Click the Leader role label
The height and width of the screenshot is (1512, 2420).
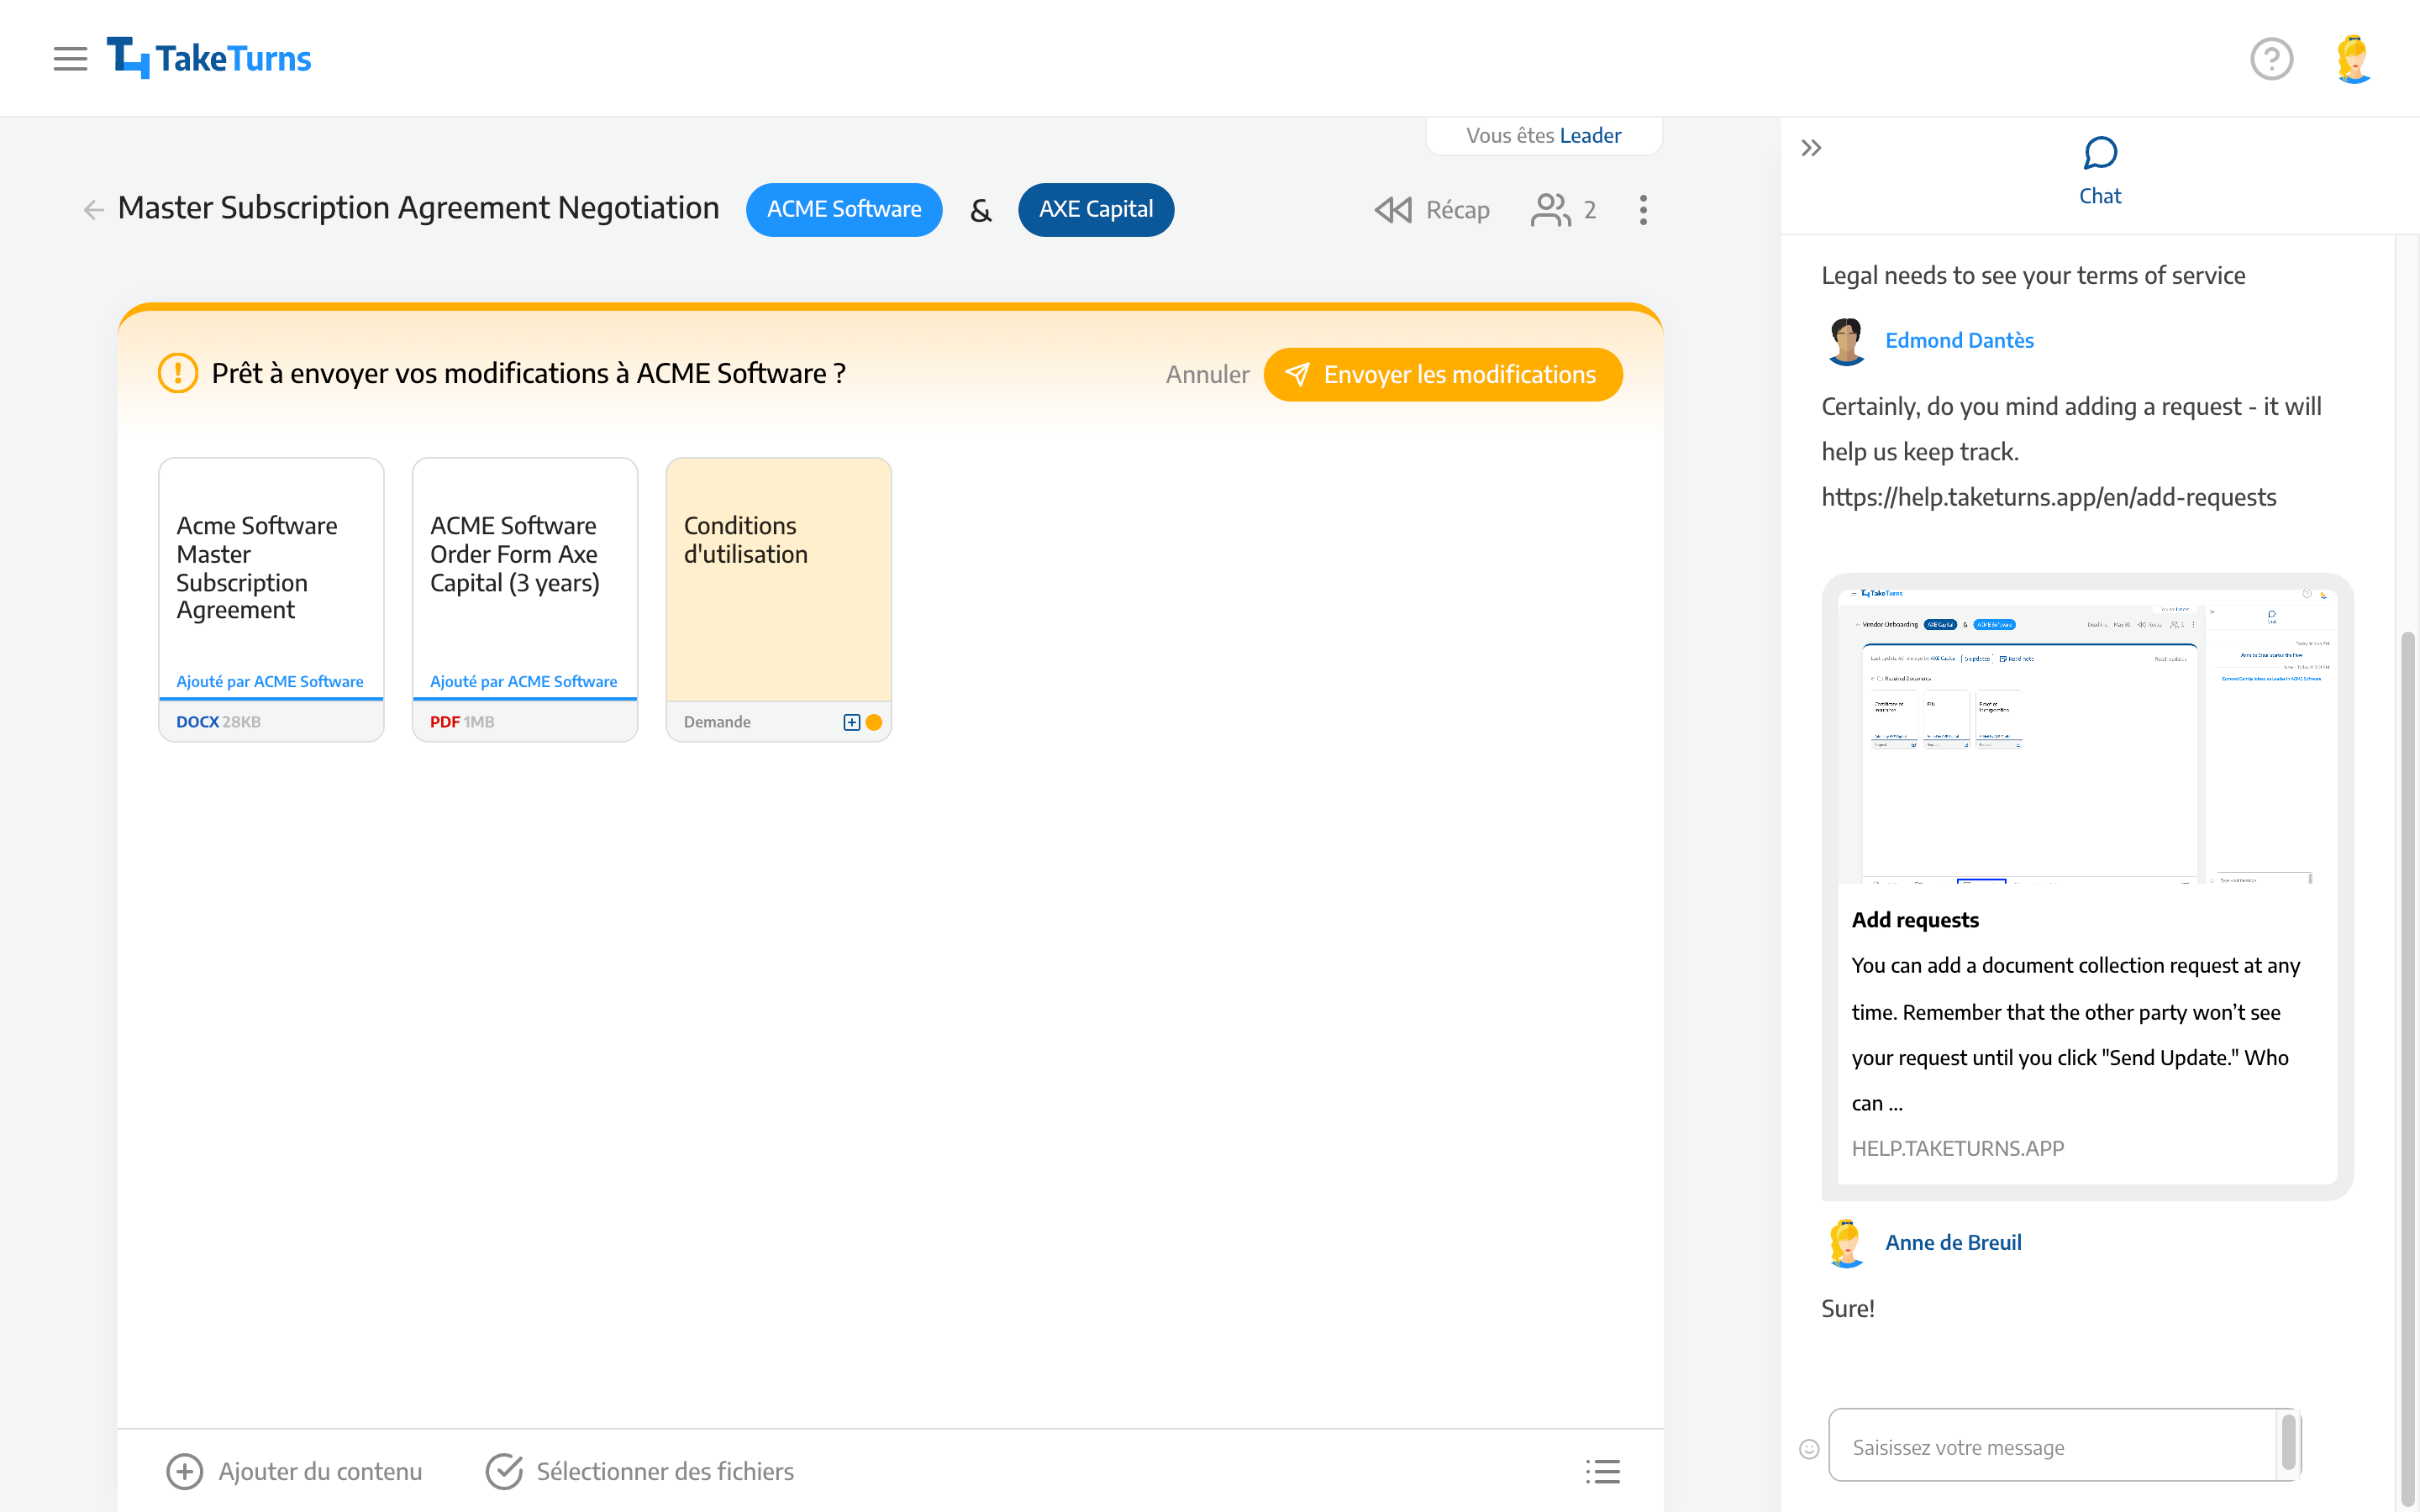point(1590,135)
